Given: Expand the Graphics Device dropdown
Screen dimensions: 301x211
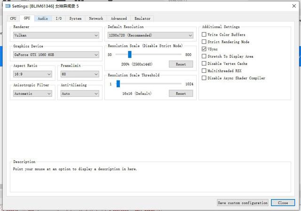Looking at the screenshot, I should click(55, 55).
